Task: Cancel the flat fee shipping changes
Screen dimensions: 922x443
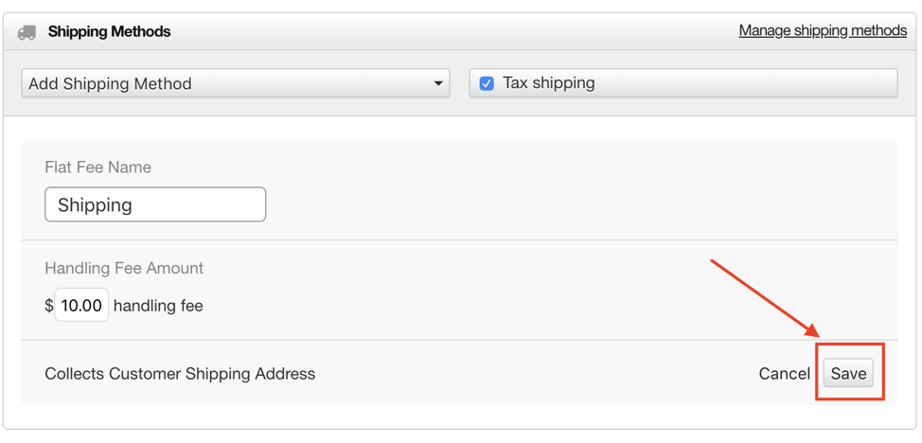Action: 785,374
